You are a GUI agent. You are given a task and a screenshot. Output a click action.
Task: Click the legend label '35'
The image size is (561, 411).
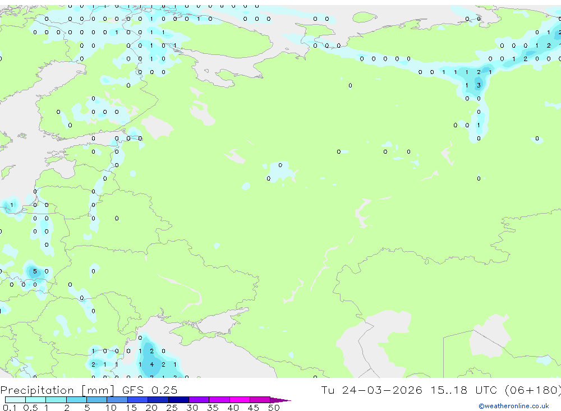[213, 408]
